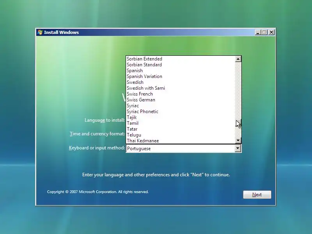
Task: Click the scrollbar track above the thumb
Action: click(x=238, y=90)
